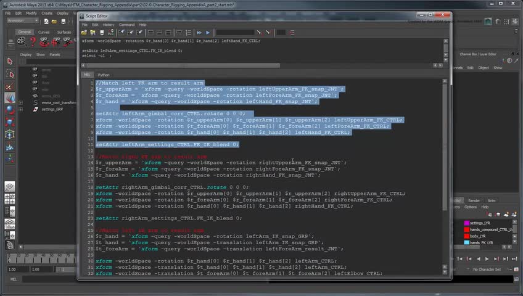The width and height of the screenshot is (523, 296).
Task: Click play backward playback button
Action: tap(479, 258)
